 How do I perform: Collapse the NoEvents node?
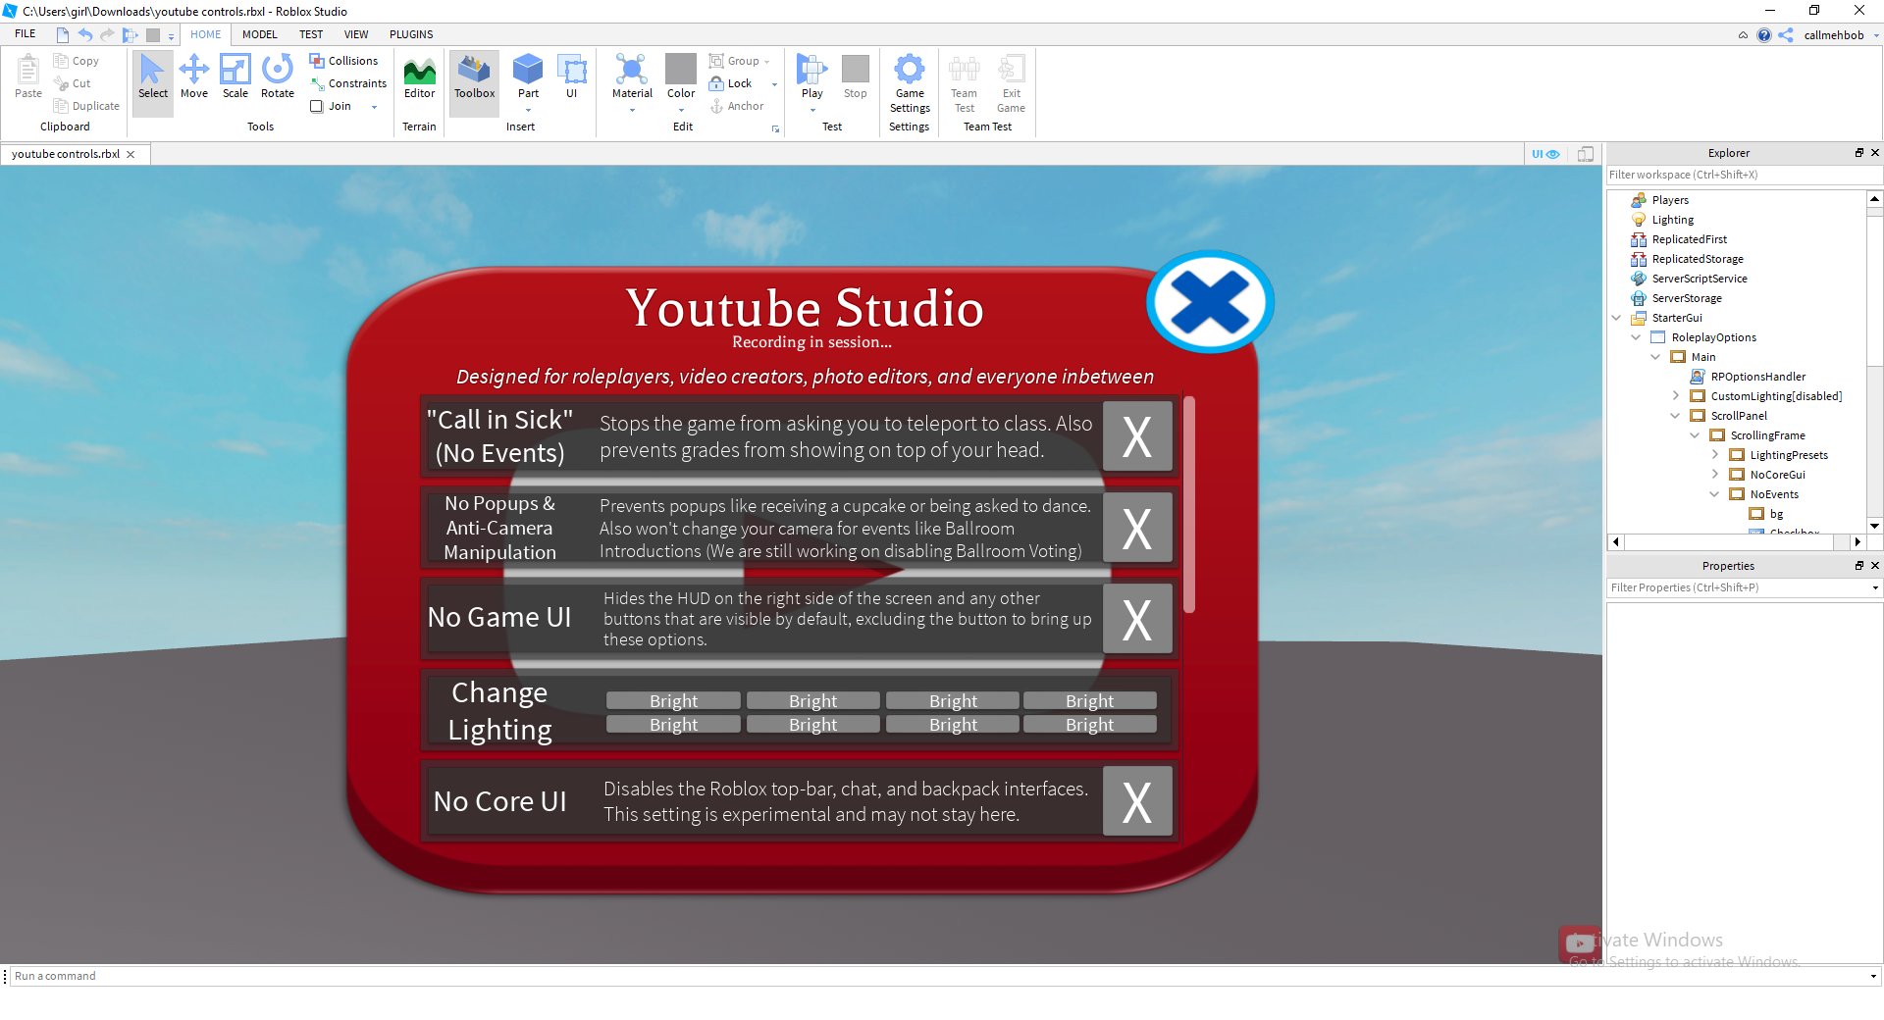1714,494
